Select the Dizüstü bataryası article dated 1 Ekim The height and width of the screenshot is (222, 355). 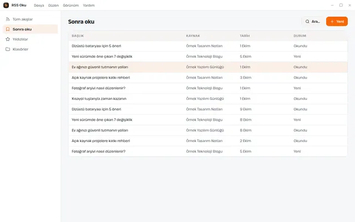click(x=208, y=46)
